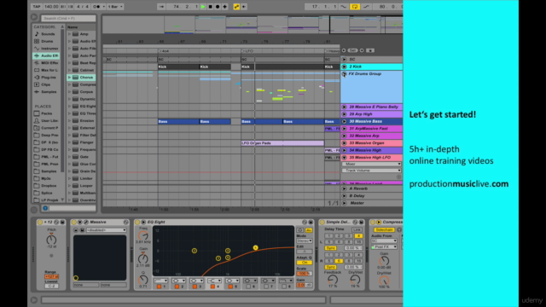Open the Massive preset dropdown
Image resolution: width=546 pixels, height=307 pixels.
106,230
